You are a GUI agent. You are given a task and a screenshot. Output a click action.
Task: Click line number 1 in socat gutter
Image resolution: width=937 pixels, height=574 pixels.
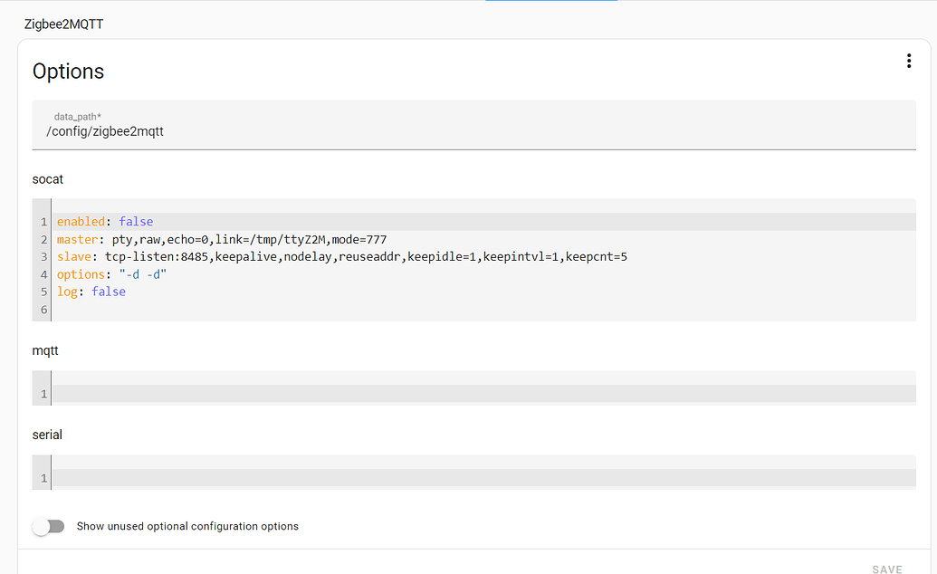pyautogui.click(x=43, y=222)
